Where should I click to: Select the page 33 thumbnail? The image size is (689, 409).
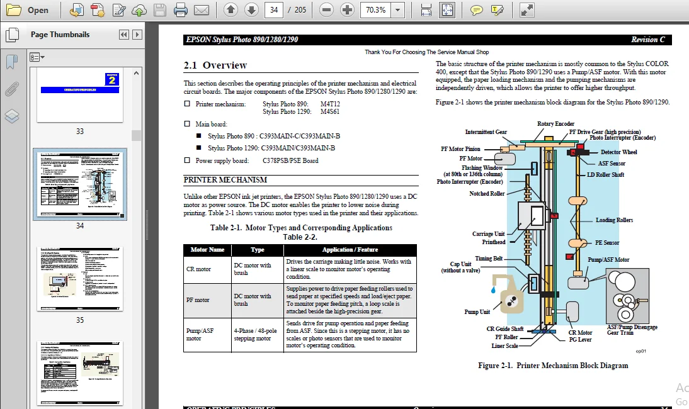pyautogui.click(x=80, y=95)
